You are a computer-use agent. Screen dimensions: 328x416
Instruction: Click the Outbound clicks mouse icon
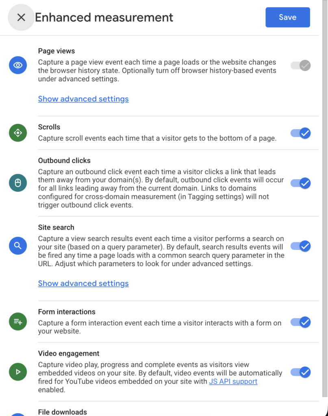pyautogui.click(x=18, y=183)
